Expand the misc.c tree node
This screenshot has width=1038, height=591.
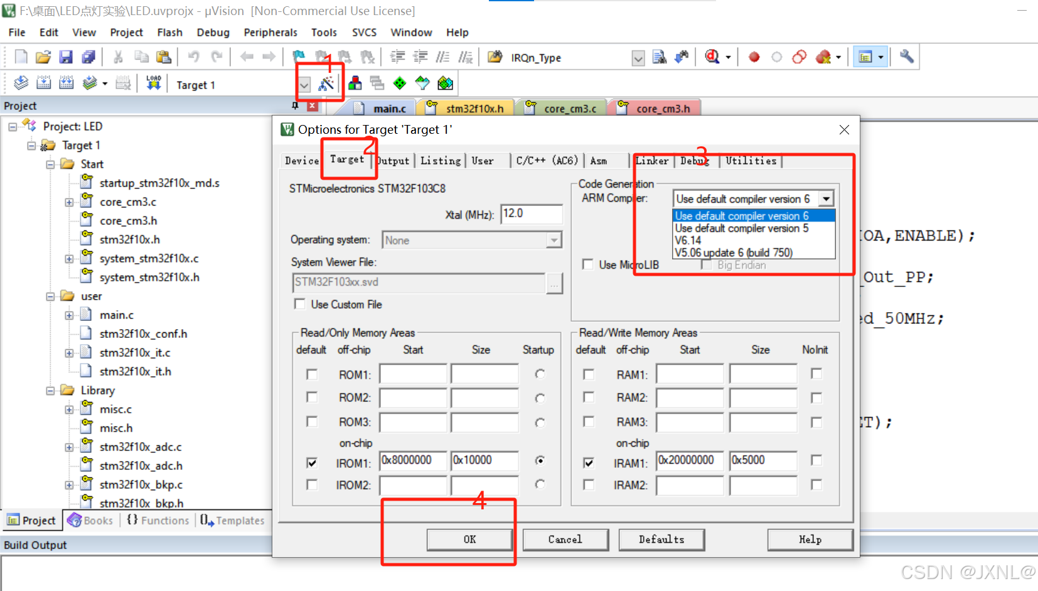(x=69, y=409)
